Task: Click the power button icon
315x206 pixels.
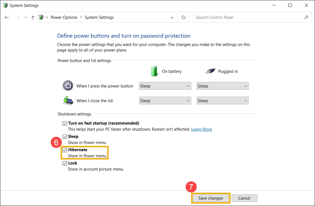Action: tap(68, 86)
